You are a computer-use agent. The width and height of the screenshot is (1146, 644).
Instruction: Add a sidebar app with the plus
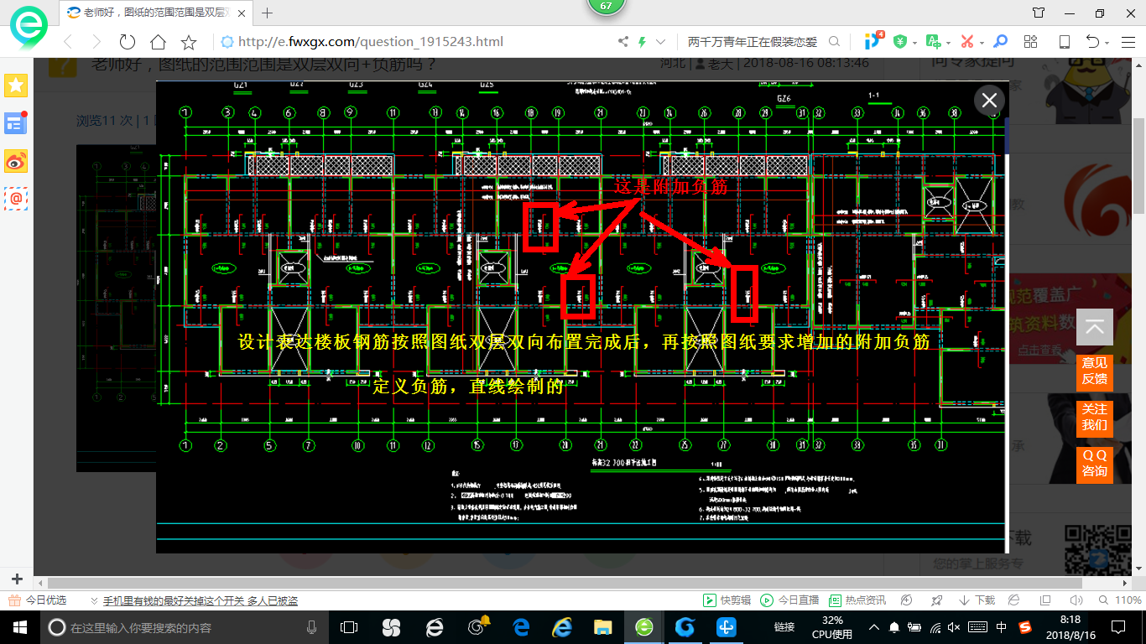tap(17, 579)
